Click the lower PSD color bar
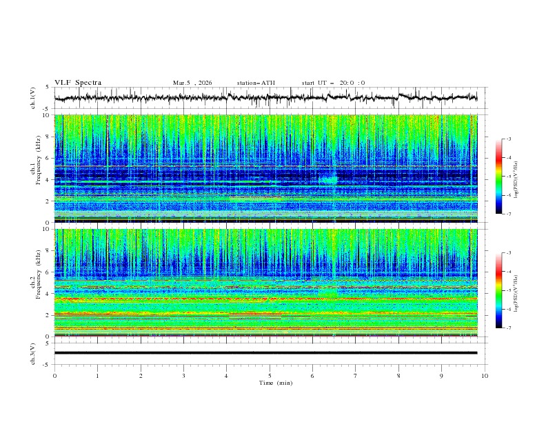The height and width of the screenshot is (422, 546). (499, 290)
